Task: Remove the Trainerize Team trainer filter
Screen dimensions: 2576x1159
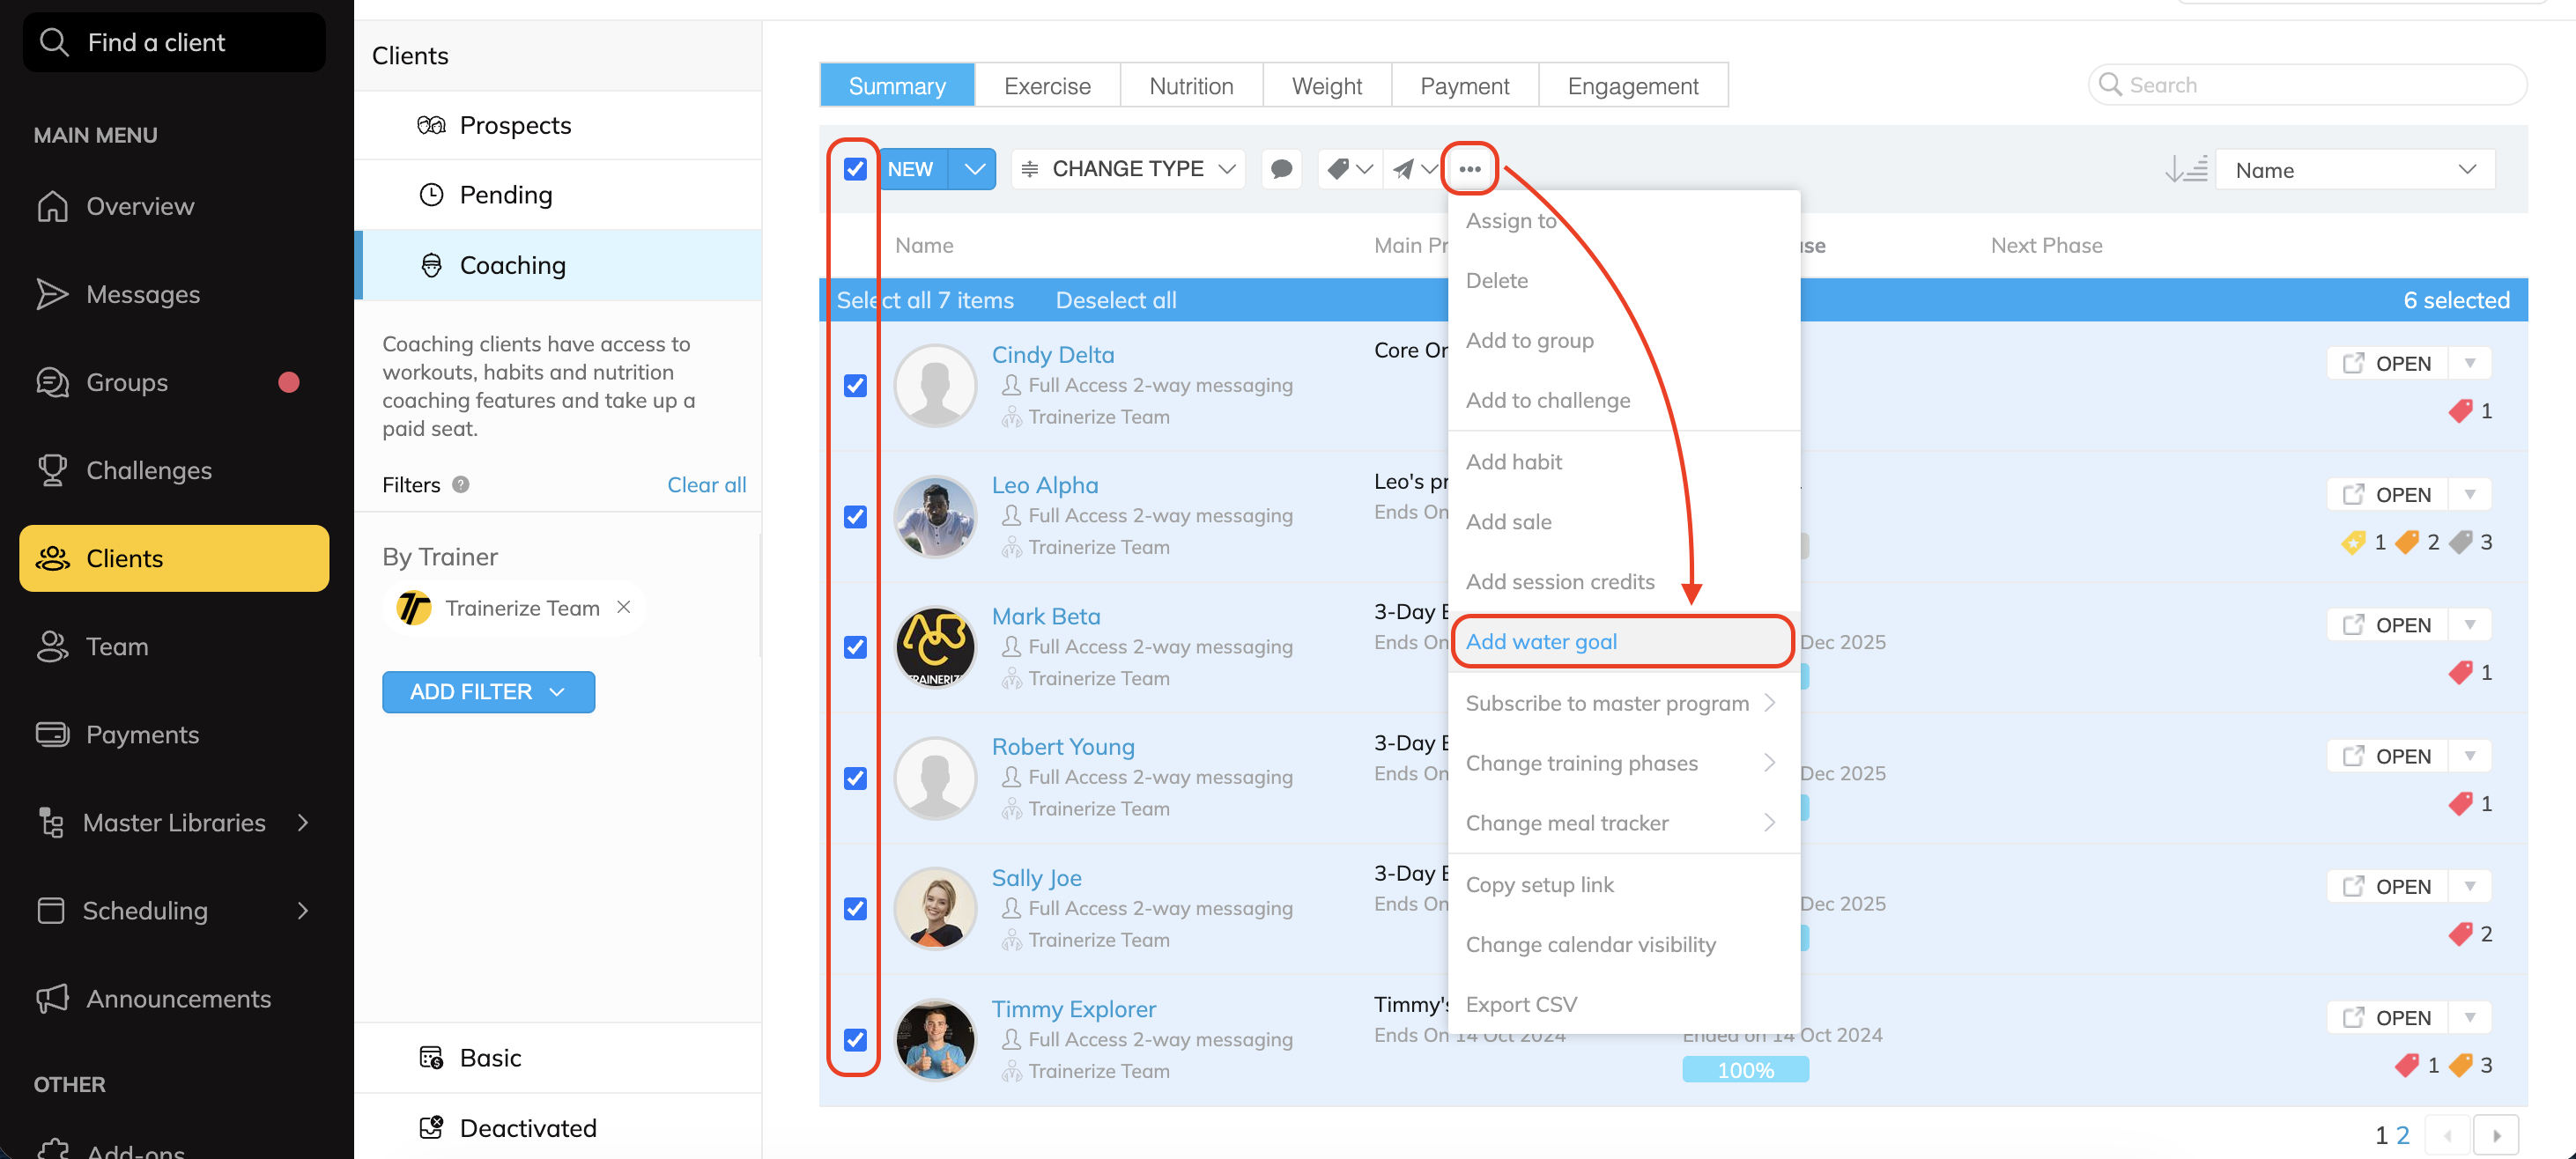Action: coord(624,607)
